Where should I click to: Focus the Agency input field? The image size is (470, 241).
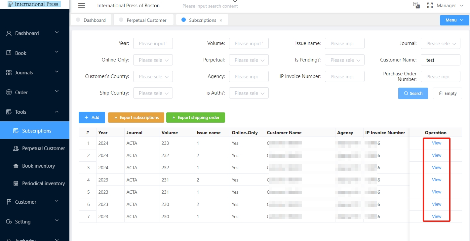249,76
